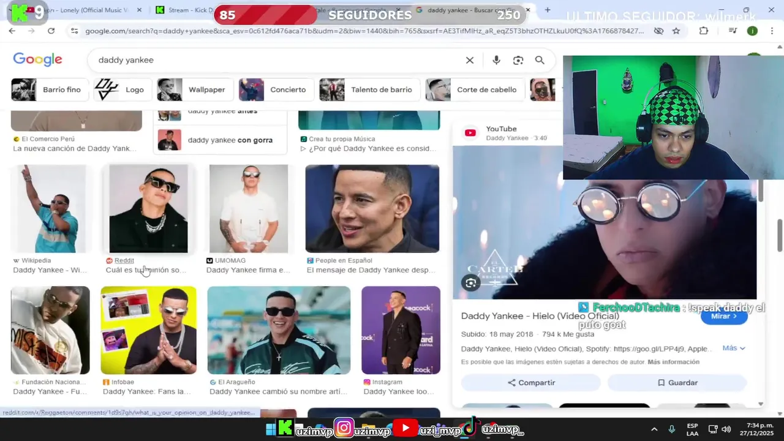Open the media controls icon in toolbar

(x=733, y=31)
